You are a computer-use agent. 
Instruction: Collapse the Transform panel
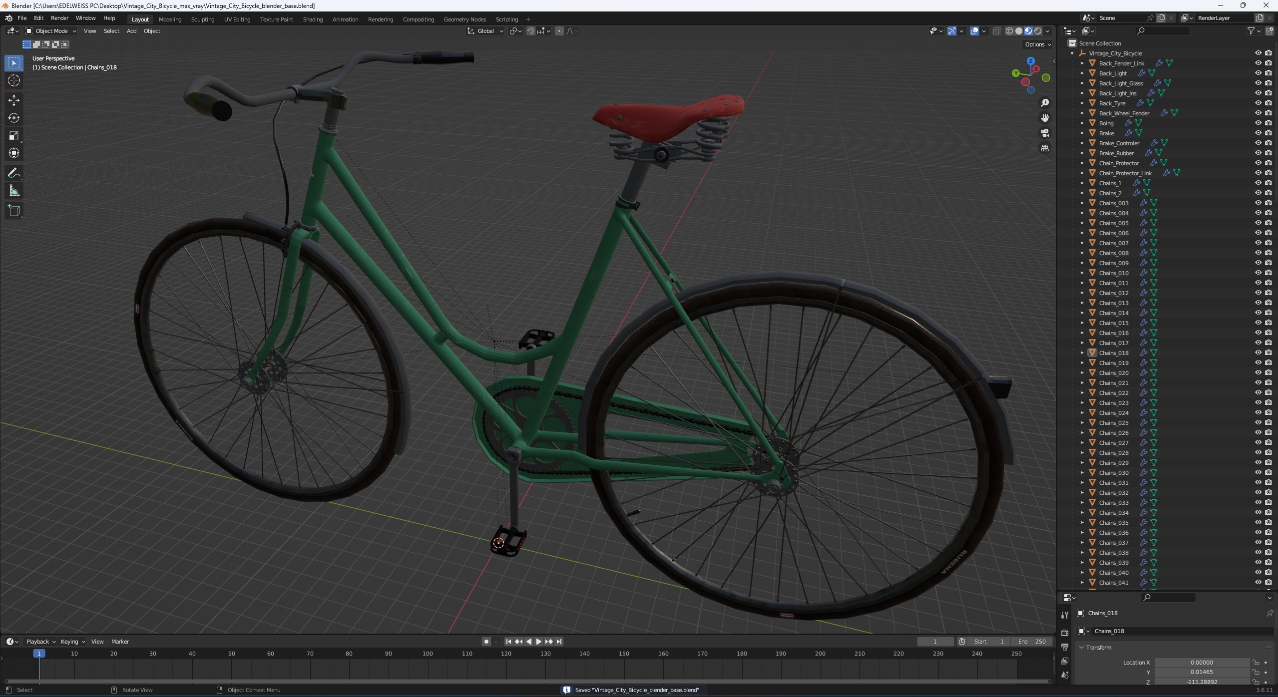click(x=1082, y=648)
